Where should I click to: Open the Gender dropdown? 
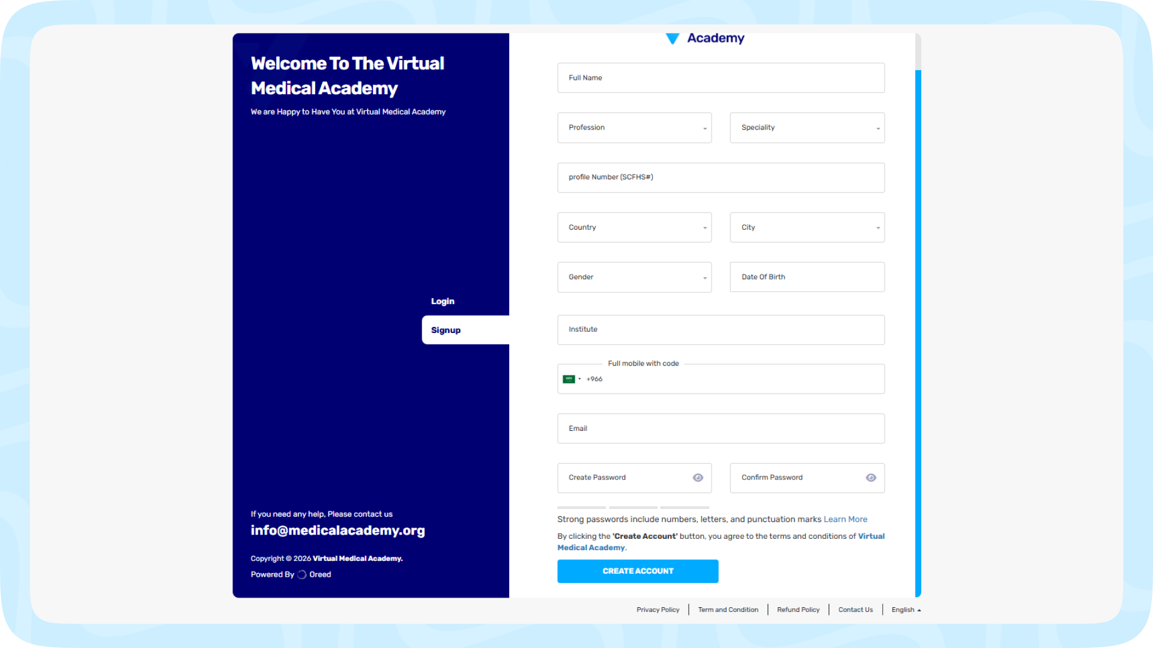click(x=634, y=277)
